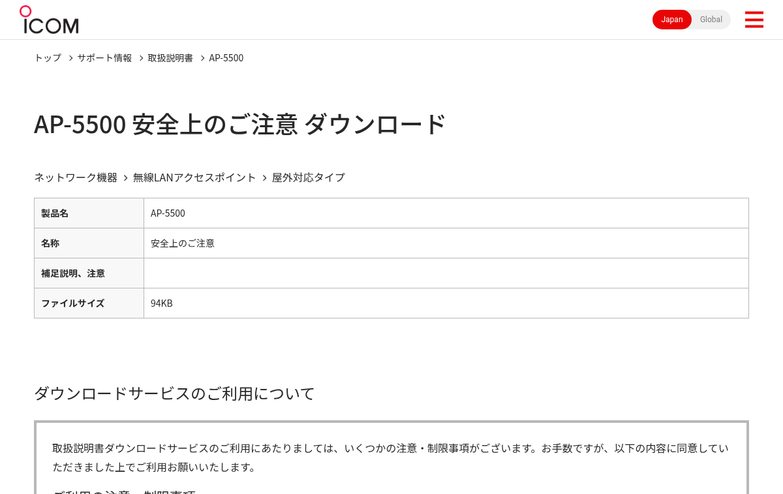
Task: Switch site region to Japan
Action: click(672, 20)
